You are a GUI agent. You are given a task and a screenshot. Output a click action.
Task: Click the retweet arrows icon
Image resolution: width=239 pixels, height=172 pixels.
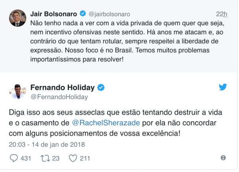46,158
